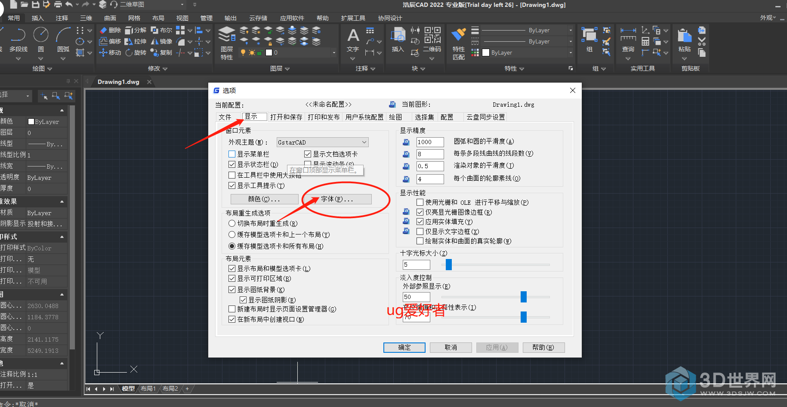Open the 外观主题 GstarCAD dropdown
This screenshot has height=407, width=787.
pyautogui.click(x=322, y=142)
